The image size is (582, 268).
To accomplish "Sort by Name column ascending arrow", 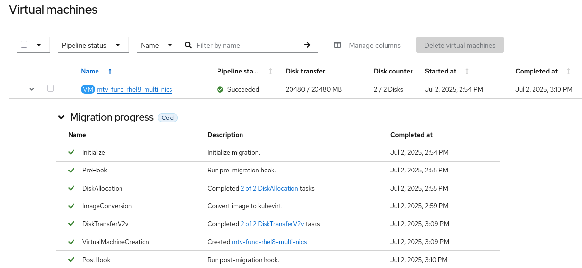I will point(110,72).
